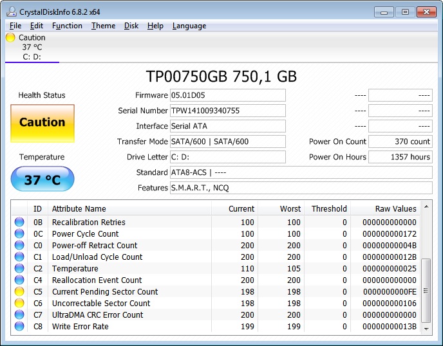Viewport: 443px width, 346px height.
Task: Click the status icon for Power-off Retract Count
Action: click(19, 245)
